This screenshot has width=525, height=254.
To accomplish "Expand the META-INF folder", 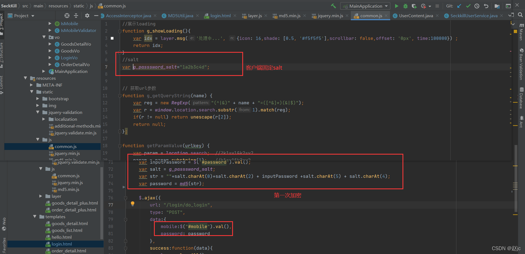I will (32, 85).
